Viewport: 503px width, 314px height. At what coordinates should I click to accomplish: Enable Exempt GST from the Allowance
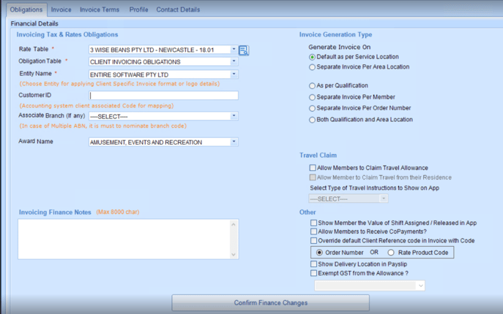313,273
